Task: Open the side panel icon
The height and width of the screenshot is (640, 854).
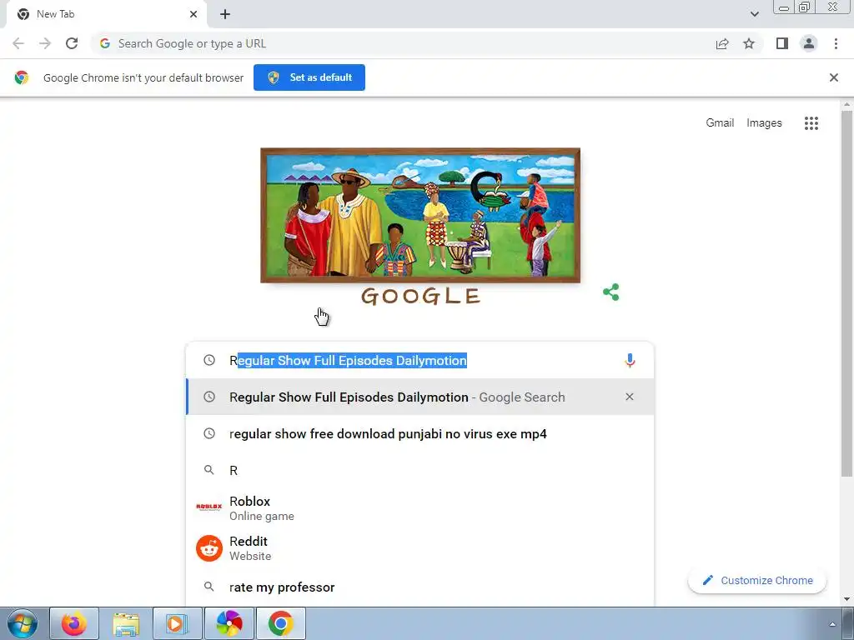Action: pos(782,43)
